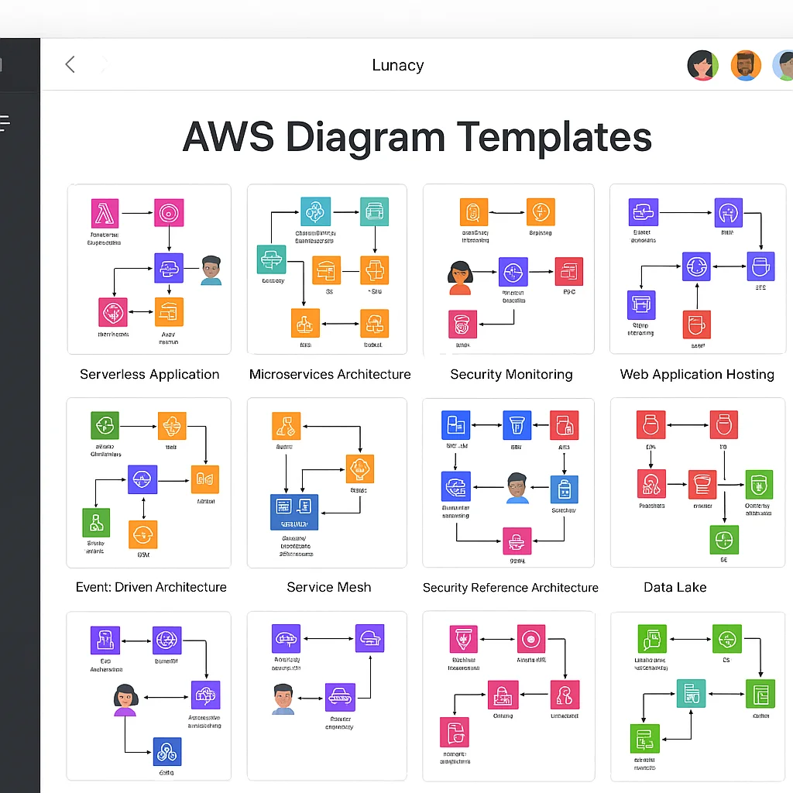This screenshot has height=793, width=793.
Task: Click the dark-haired female user avatar
Action: click(x=702, y=65)
